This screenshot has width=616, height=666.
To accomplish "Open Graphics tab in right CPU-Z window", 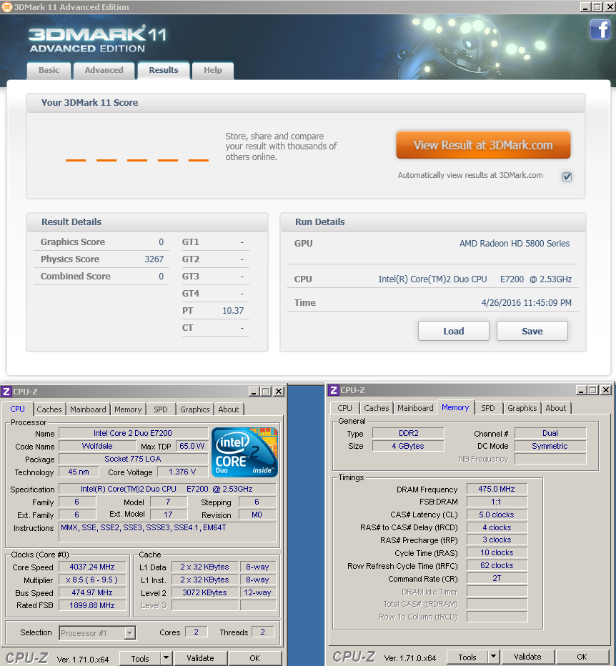I will pyautogui.click(x=522, y=408).
